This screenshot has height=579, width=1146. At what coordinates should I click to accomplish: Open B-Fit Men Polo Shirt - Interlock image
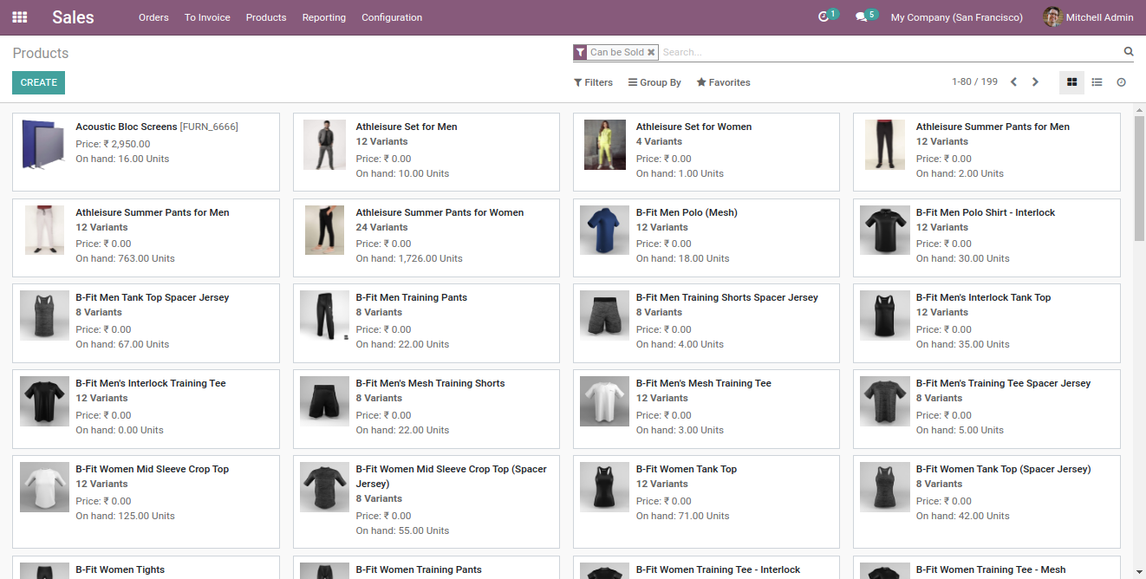tap(885, 230)
